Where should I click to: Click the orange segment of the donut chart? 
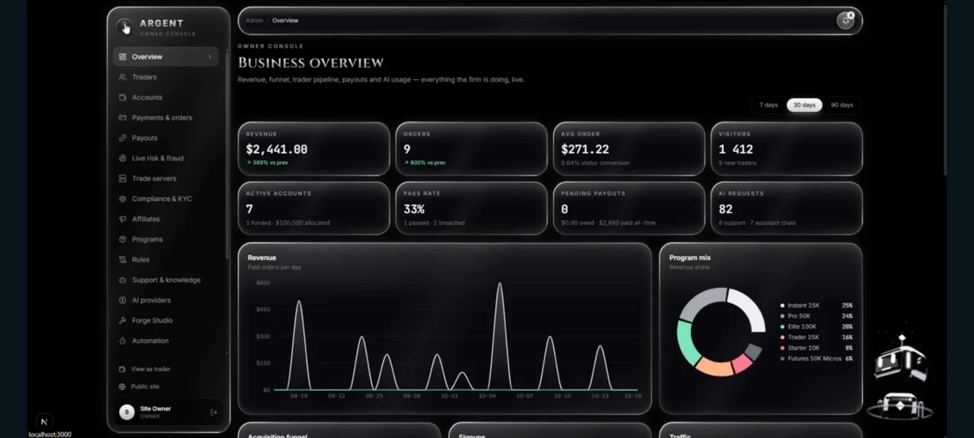pyautogui.click(x=715, y=368)
